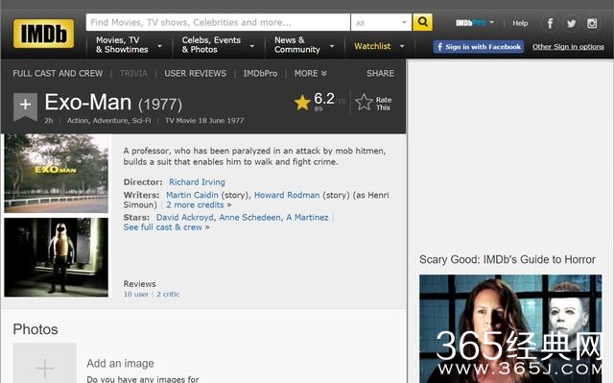Click the add image plus placeholder
614x383 pixels.
(45, 363)
